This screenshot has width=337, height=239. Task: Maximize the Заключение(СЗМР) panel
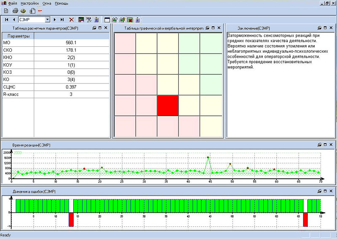325,28
